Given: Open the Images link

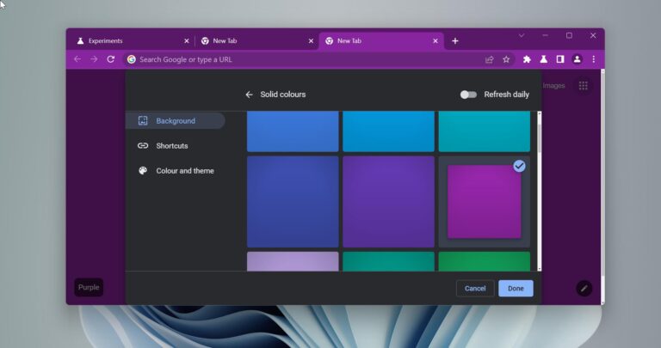Looking at the screenshot, I should coord(553,86).
